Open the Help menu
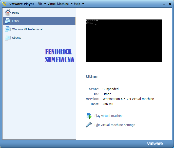 coord(77,4)
